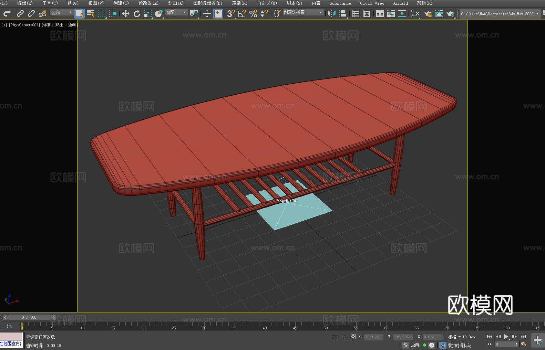Screen dimensions: 545x350
Task: Toggle Percent Snap
Action: pyautogui.click(x=253, y=13)
